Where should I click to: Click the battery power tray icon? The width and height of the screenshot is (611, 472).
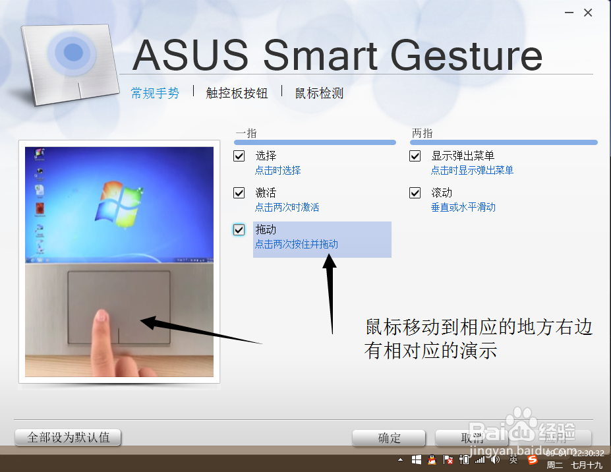[464, 460]
